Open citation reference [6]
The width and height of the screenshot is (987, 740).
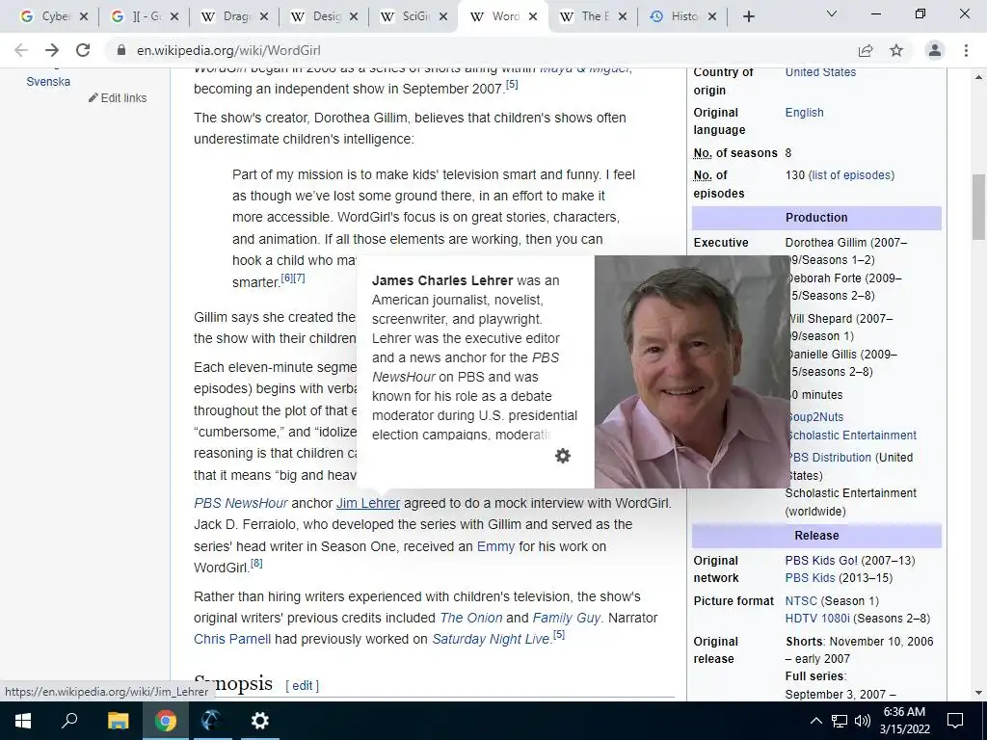pos(286,277)
